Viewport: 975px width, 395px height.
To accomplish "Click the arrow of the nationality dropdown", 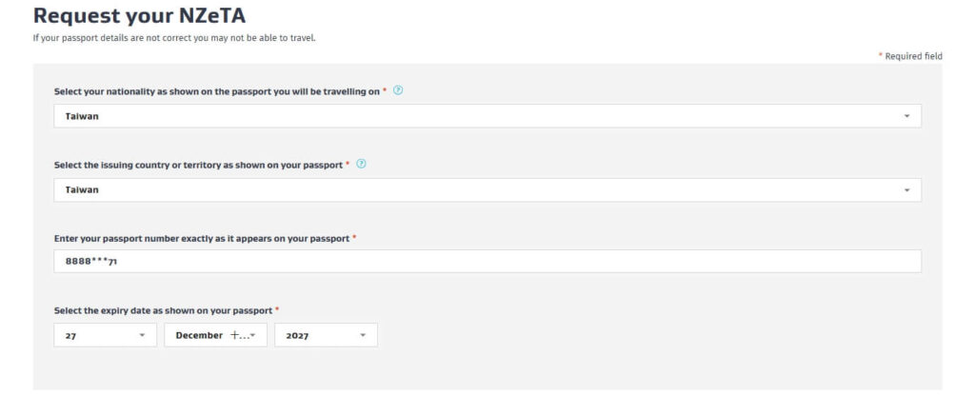I will coord(906,116).
